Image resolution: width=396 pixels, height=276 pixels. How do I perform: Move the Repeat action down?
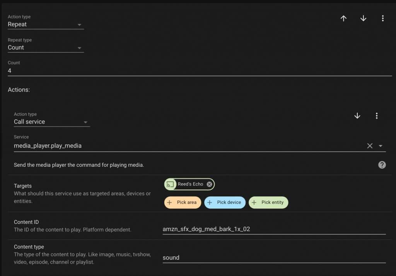pyautogui.click(x=363, y=19)
